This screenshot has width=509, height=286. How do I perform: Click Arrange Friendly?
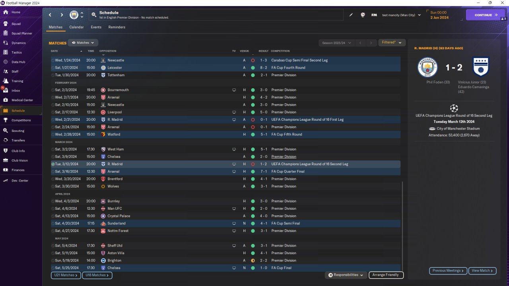click(x=386, y=275)
